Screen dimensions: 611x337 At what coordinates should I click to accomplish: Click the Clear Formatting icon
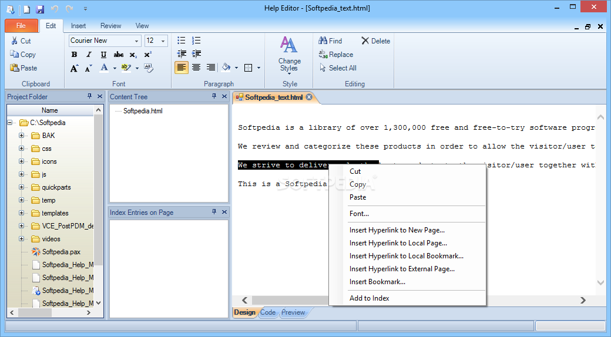click(x=149, y=68)
